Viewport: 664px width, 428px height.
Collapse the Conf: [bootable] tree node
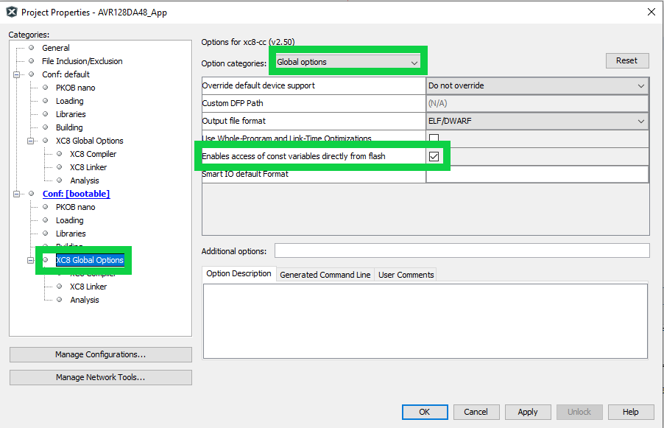pyautogui.click(x=17, y=194)
